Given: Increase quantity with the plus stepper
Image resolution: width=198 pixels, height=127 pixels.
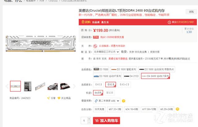Looking at the screenshot, I should [x=89, y=119].
